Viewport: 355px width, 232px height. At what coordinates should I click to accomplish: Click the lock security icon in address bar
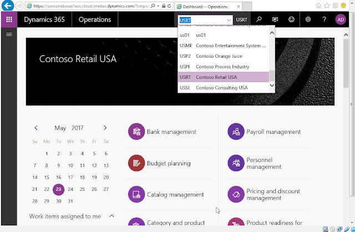pyautogui.click(x=164, y=6)
